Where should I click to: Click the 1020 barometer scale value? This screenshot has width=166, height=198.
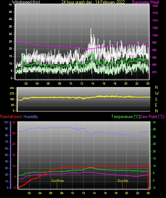click(x=155, y=6)
